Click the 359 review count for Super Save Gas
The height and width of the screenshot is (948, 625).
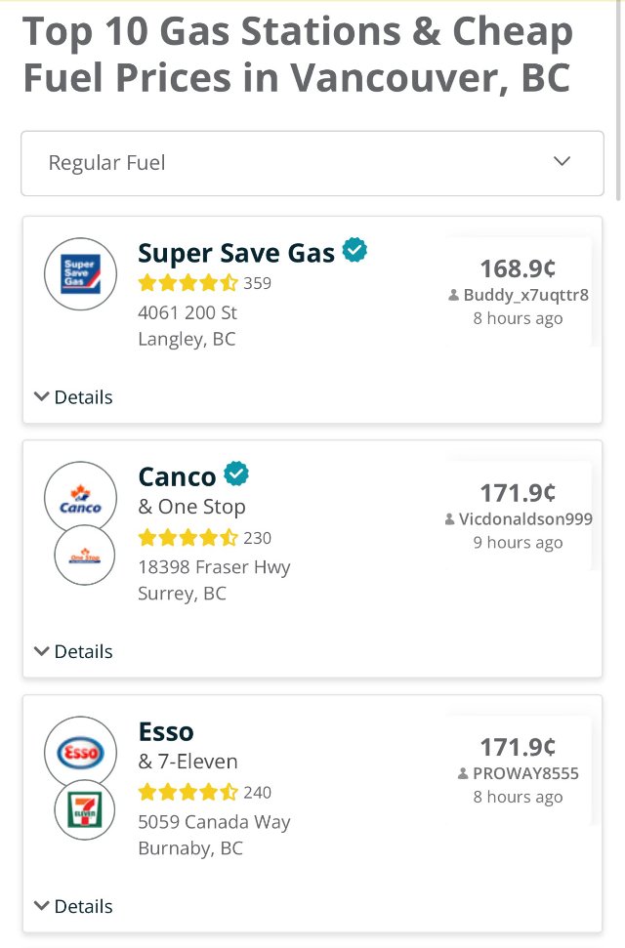pos(258,282)
